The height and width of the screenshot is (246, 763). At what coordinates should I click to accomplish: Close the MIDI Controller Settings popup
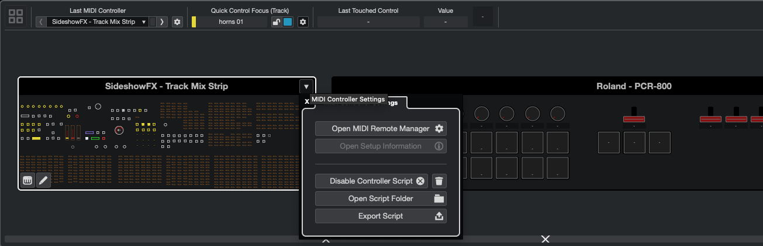(x=306, y=101)
